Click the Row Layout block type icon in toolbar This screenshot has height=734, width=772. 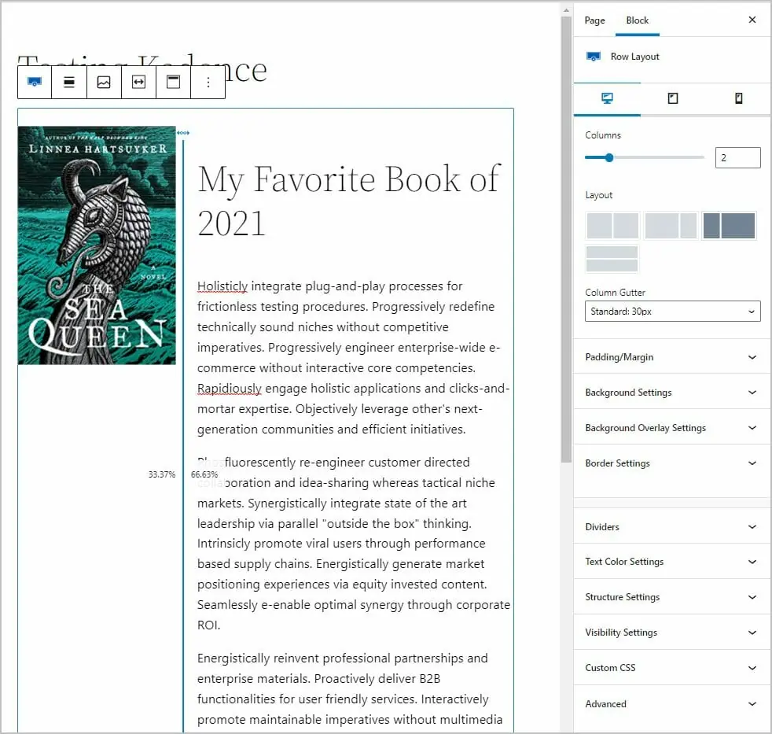pyautogui.click(x=35, y=82)
